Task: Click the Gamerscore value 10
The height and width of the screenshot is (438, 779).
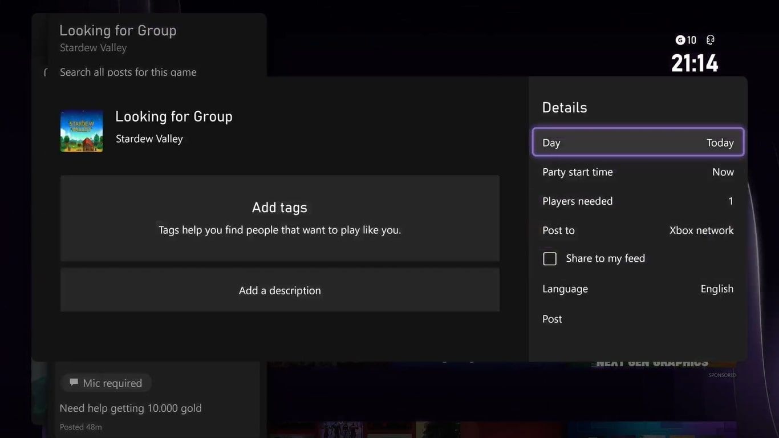Action: (691, 40)
